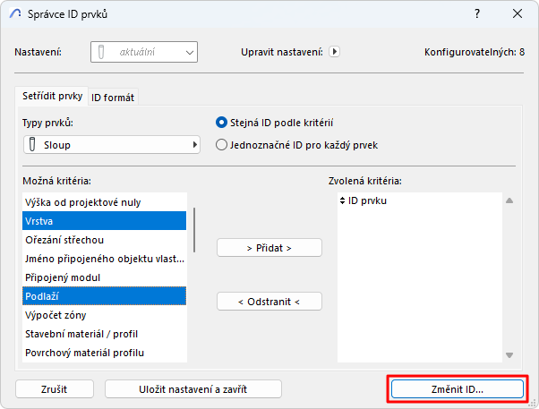Click the Odstranit button
The height and width of the screenshot is (409, 539).
(269, 302)
